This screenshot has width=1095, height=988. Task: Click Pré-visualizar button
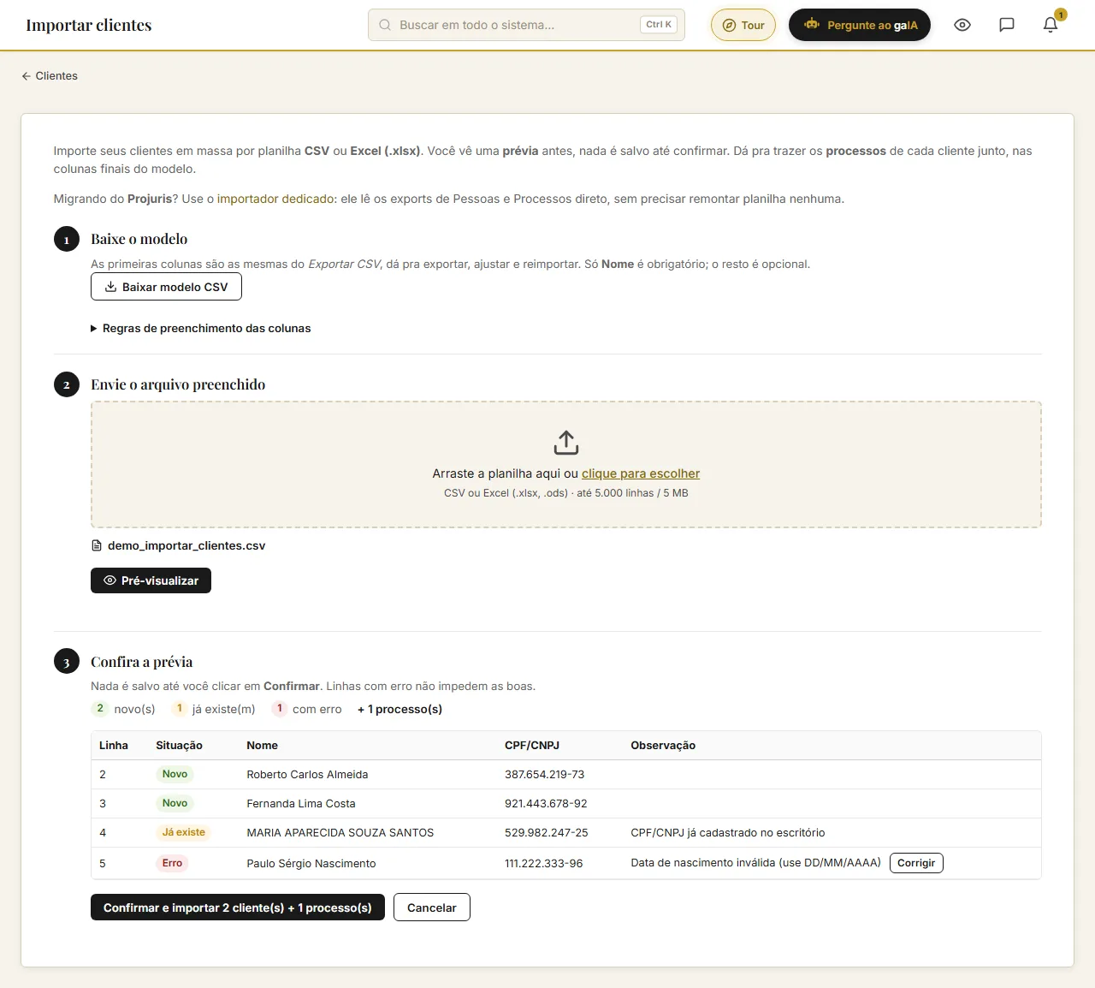[x=151, y=580]
